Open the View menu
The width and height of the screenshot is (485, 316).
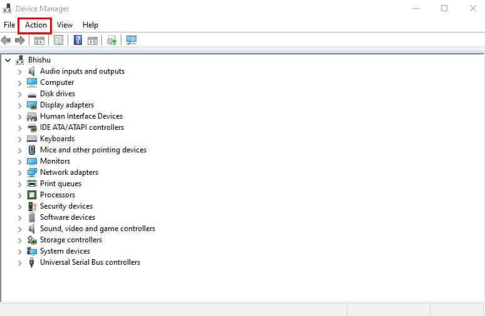[x=64, y=25]
